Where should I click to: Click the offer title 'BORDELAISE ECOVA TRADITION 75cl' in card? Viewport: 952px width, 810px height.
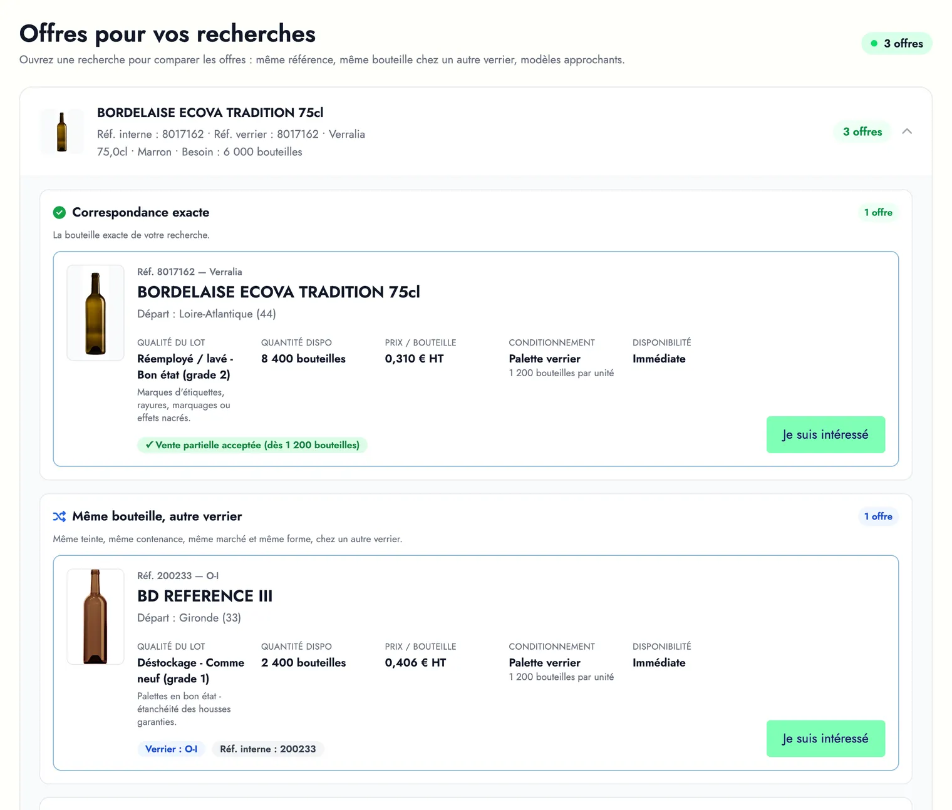(x=279, y=292)
